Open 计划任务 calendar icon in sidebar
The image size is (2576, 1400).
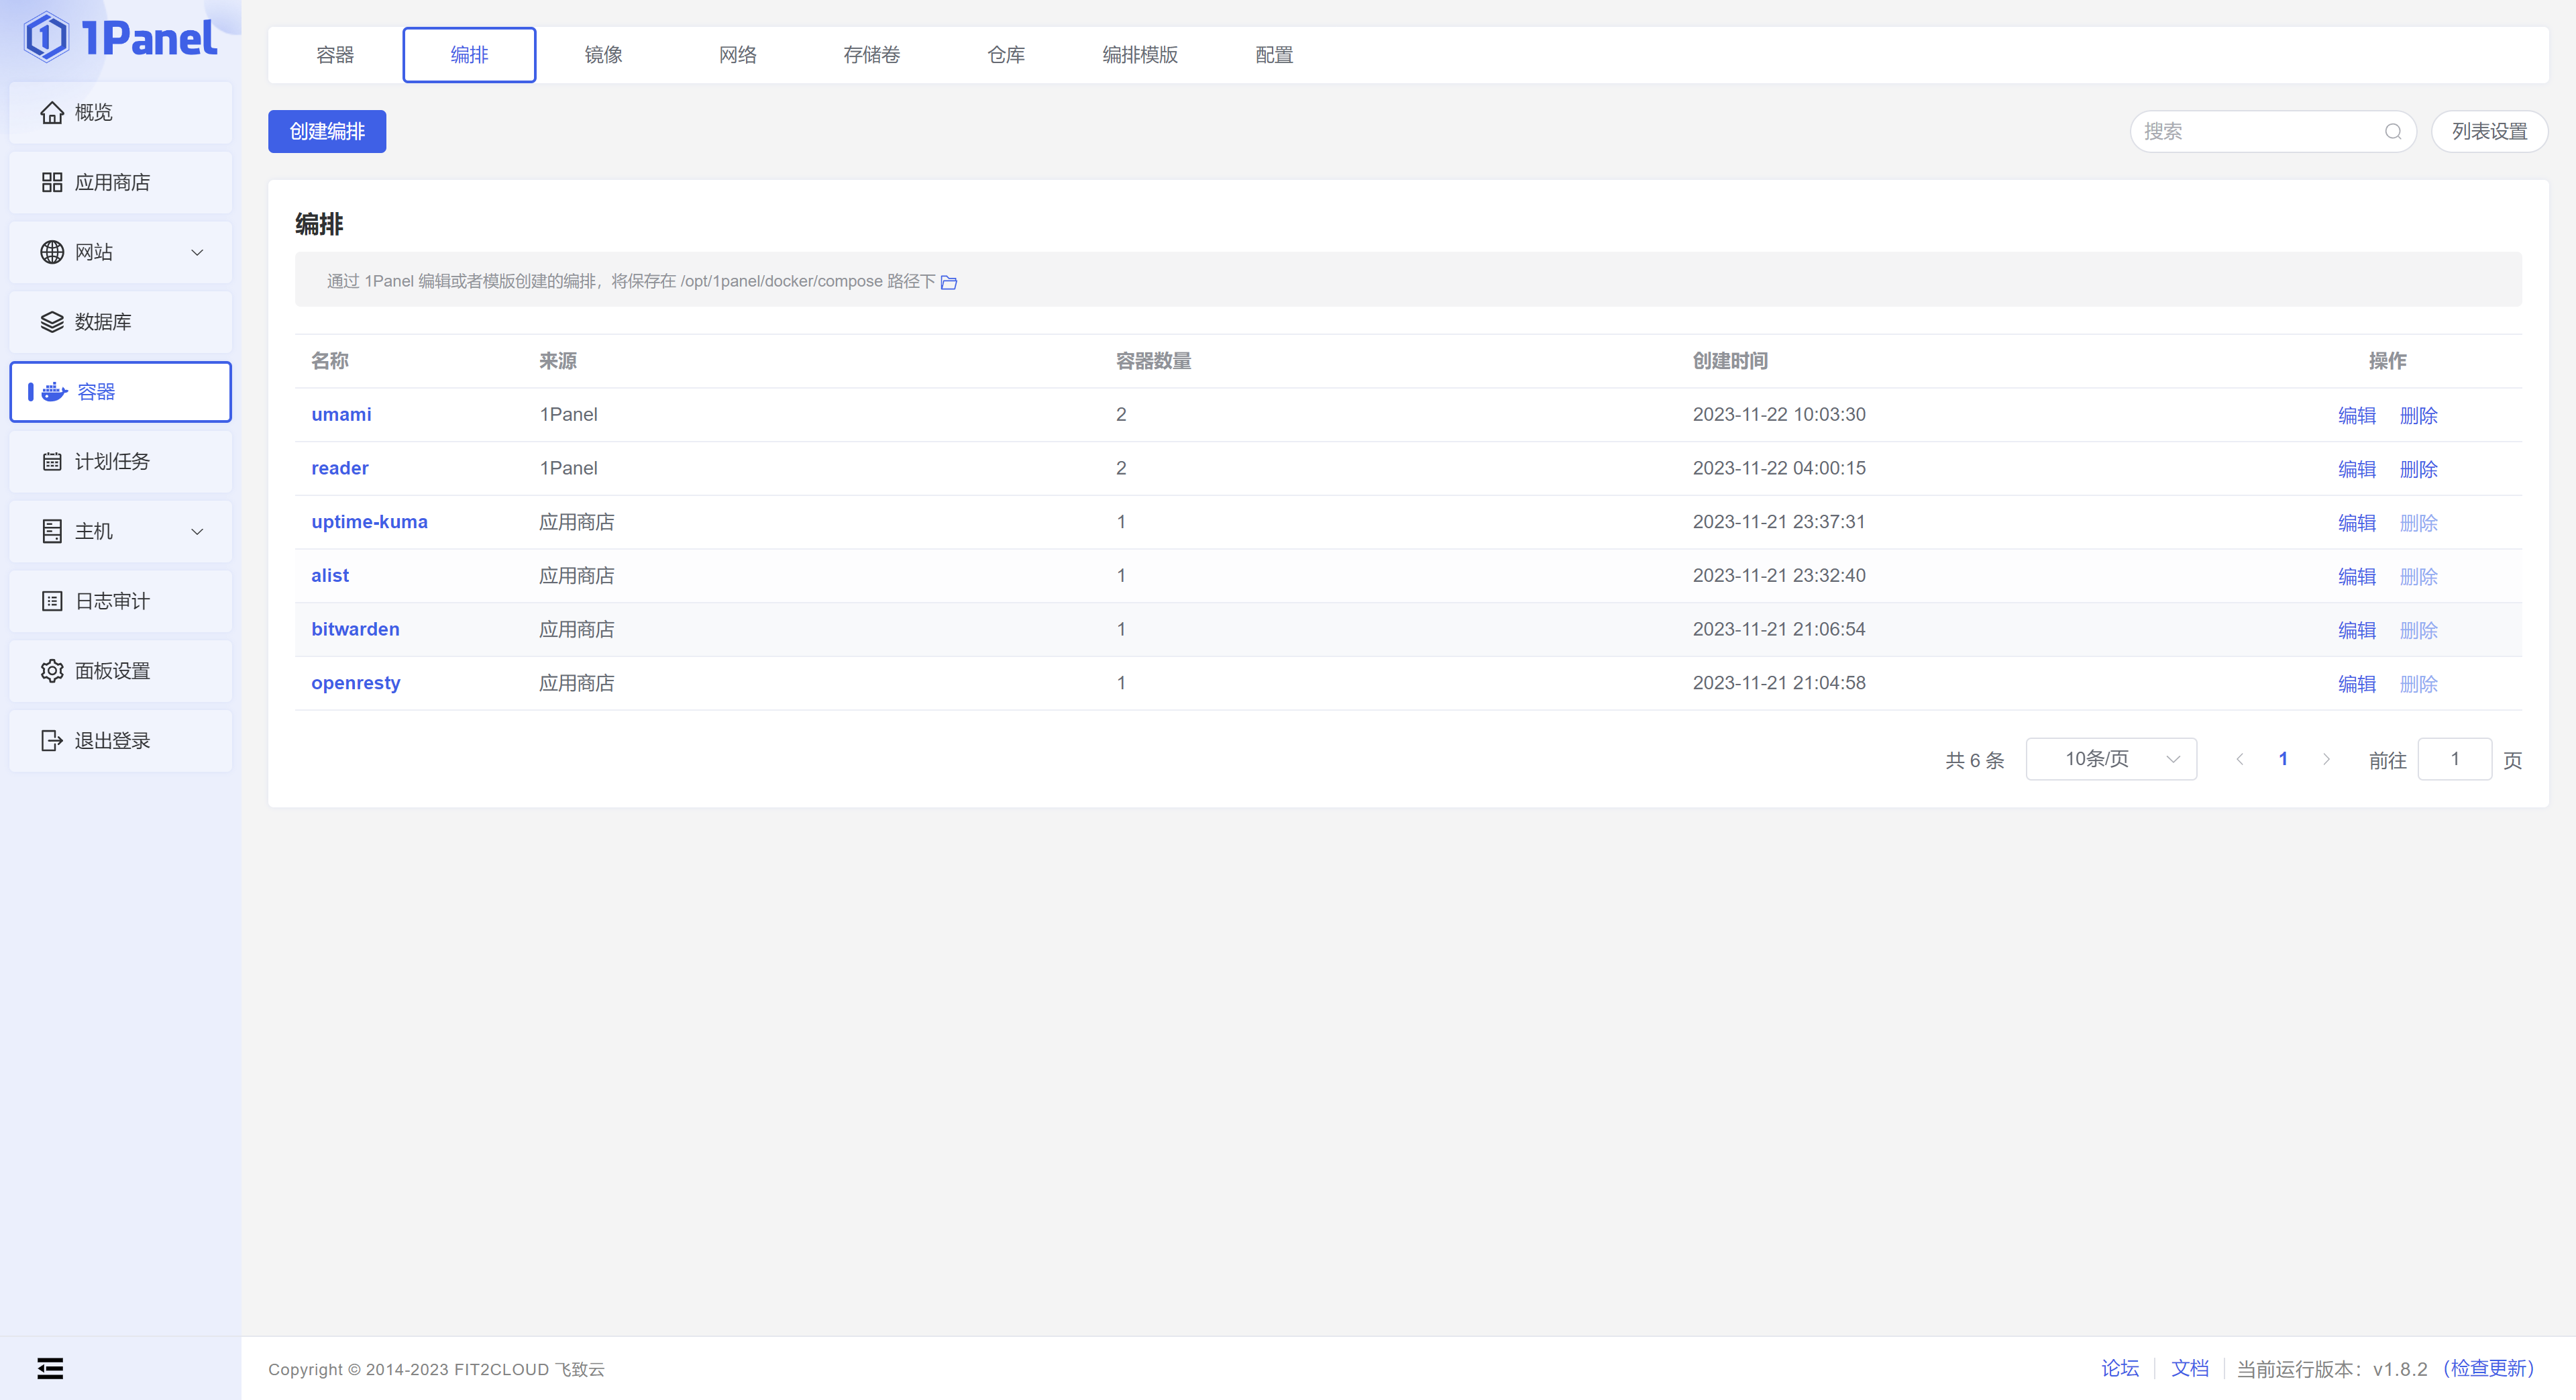pyautogui.click(x=52, y=461)
